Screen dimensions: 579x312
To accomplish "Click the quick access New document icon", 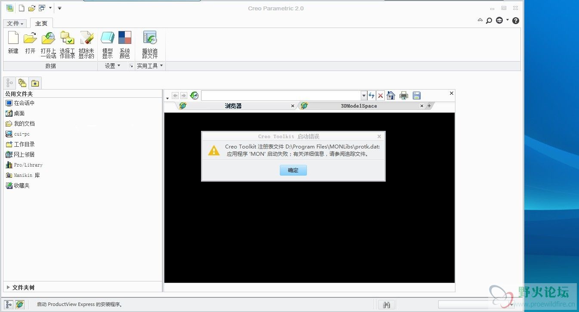I will pyautogui.click(x=21, y=8).
